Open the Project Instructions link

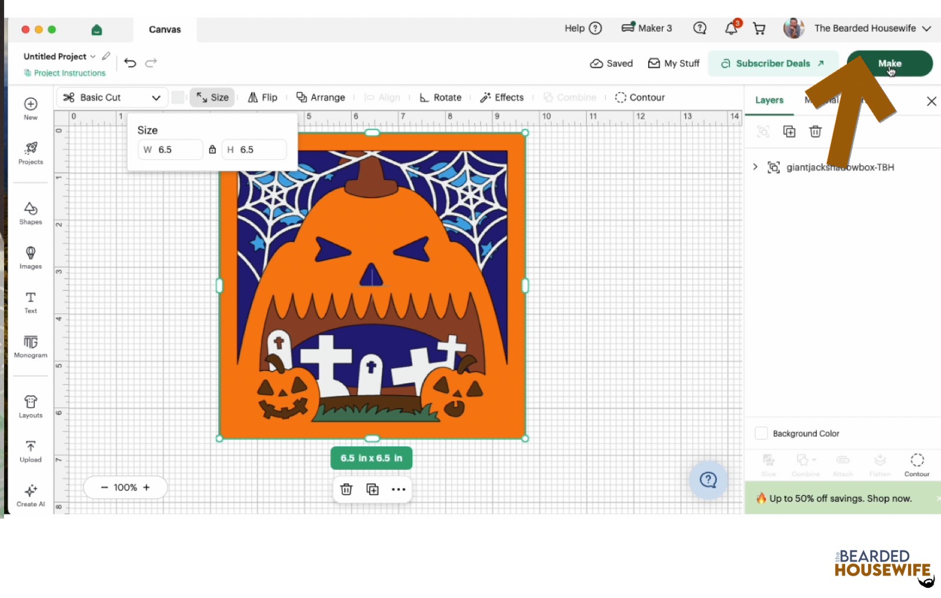pyautogui.click(x=65, y=73)
